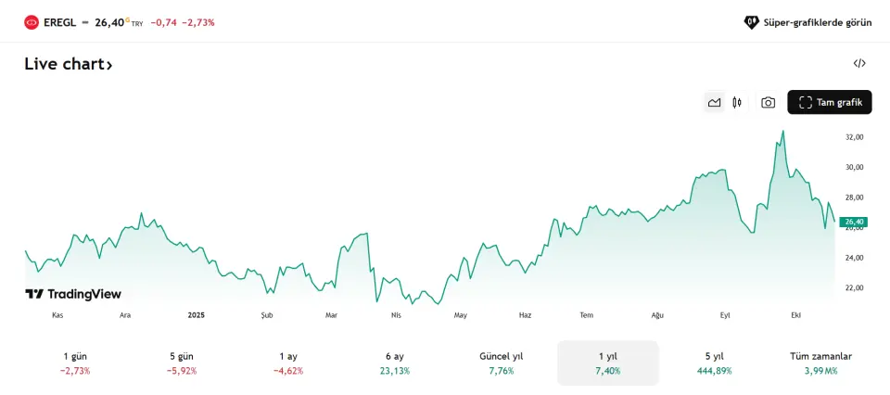Switch to area chart style
Viewport: 890px width, 395px height.
[714, 103]
